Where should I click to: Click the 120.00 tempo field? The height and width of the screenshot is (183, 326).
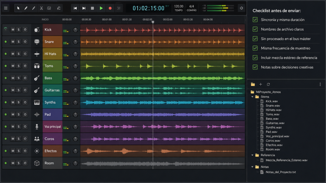tap(179, 6)
